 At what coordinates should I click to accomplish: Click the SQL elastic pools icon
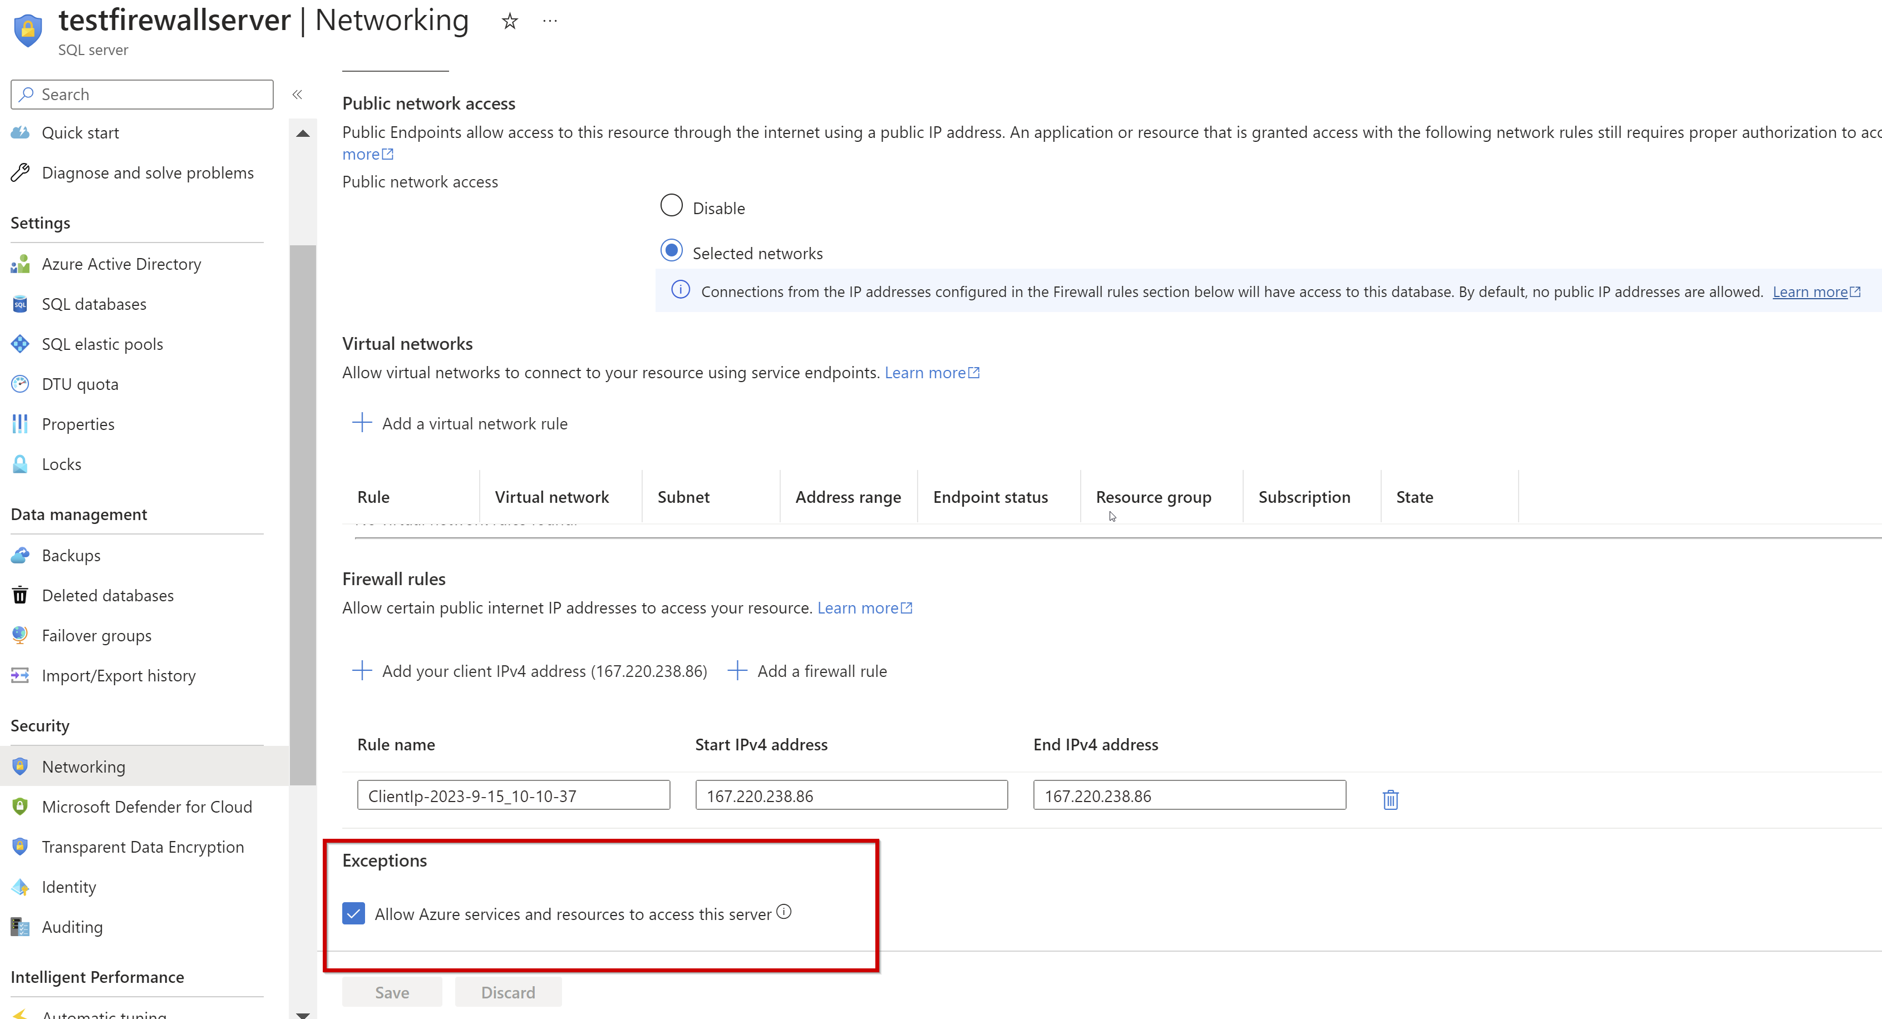(x=21, y=344)
